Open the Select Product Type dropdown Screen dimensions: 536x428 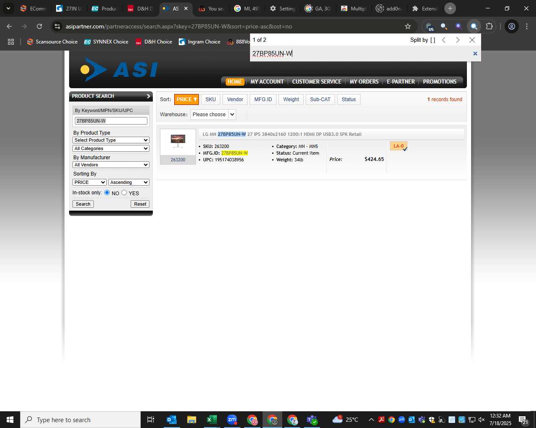pyautogui.click(x=111, y=140)
